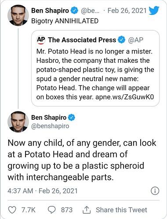Viewport: 167px width, 219px height.
Task: Click the AP logo avatar
Action: (x=41, y=40)
